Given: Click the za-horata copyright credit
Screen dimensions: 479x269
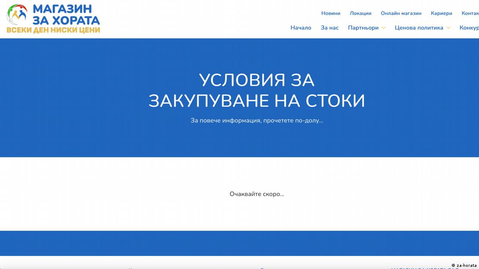Looking at the screenshot, I should point(464,265).
